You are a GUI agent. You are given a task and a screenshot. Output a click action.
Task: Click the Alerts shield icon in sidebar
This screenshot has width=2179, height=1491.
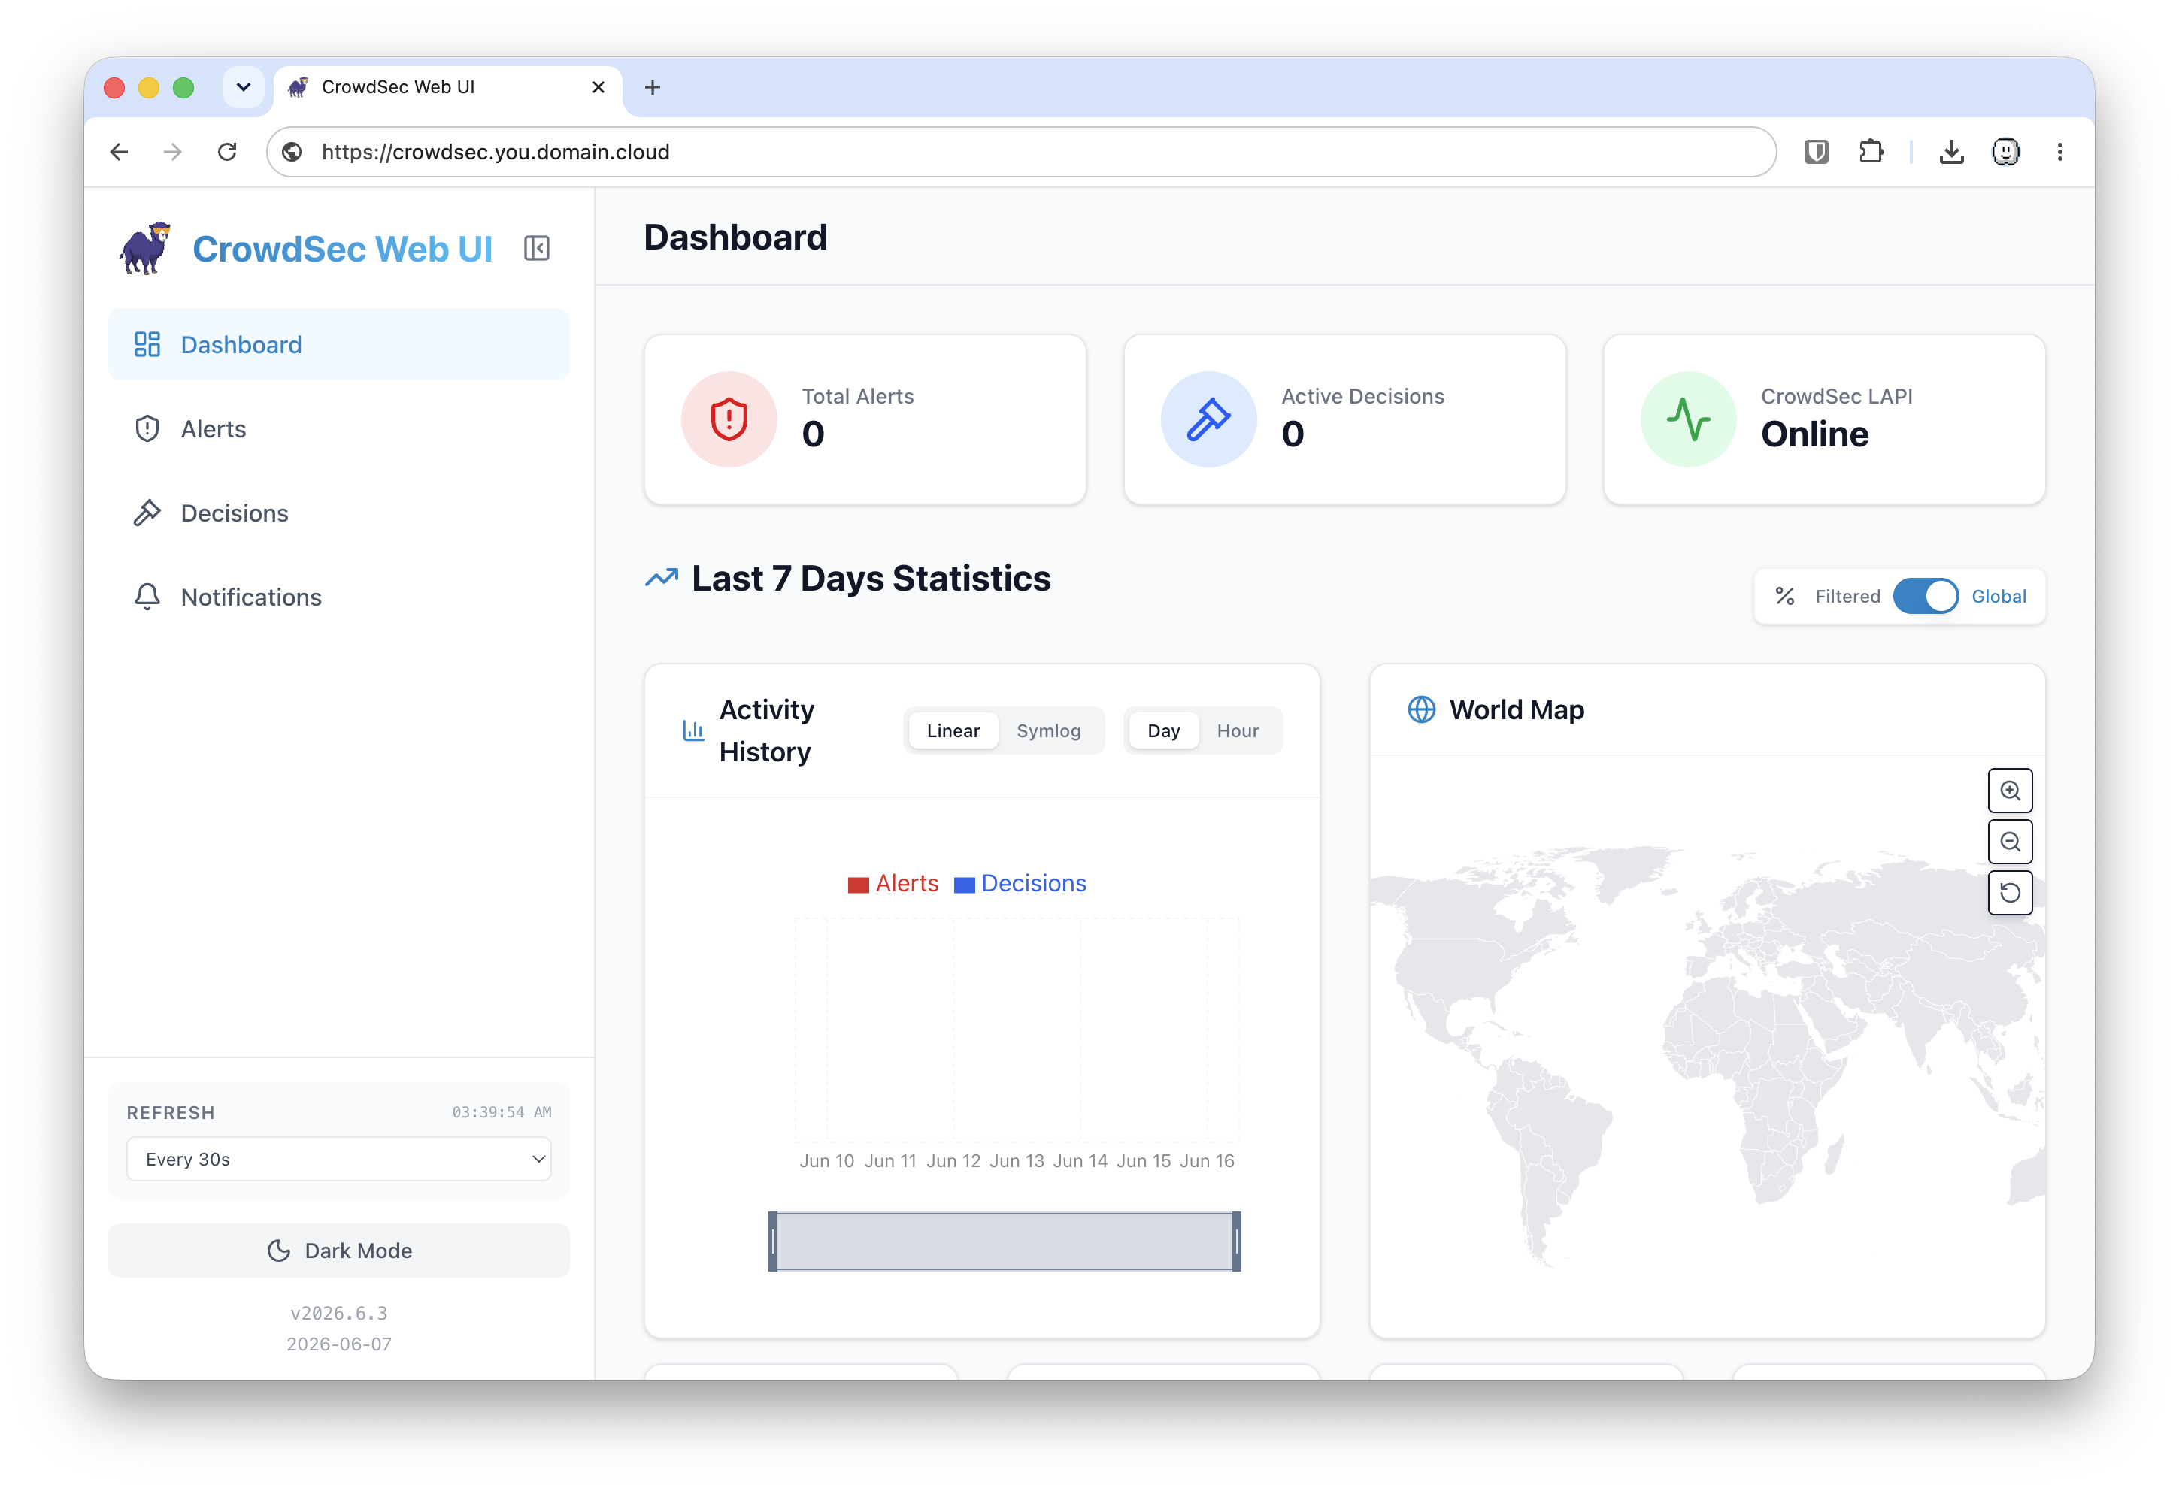pos(147,429)
